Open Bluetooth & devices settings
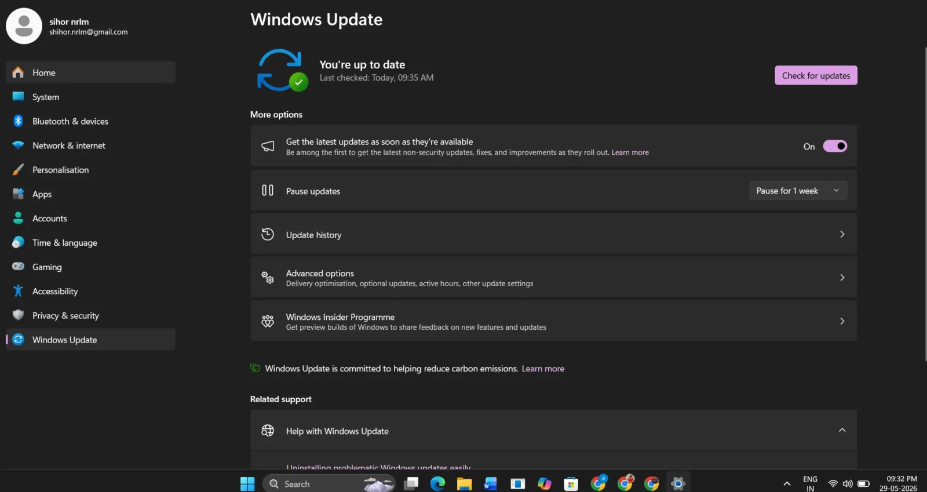This screenshot has width=927, height=492. pos(90,121)
